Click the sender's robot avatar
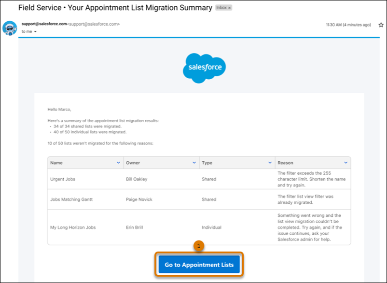The width and height of the screenshot is (387, 283). click(10, 28)
